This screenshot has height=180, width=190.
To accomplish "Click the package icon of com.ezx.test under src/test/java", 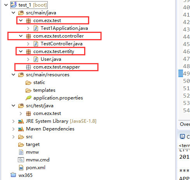I will click(28, 113).
